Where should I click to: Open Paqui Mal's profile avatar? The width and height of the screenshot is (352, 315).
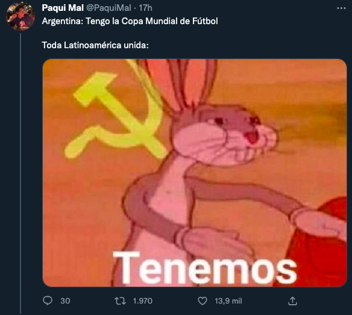coord(20,16)
